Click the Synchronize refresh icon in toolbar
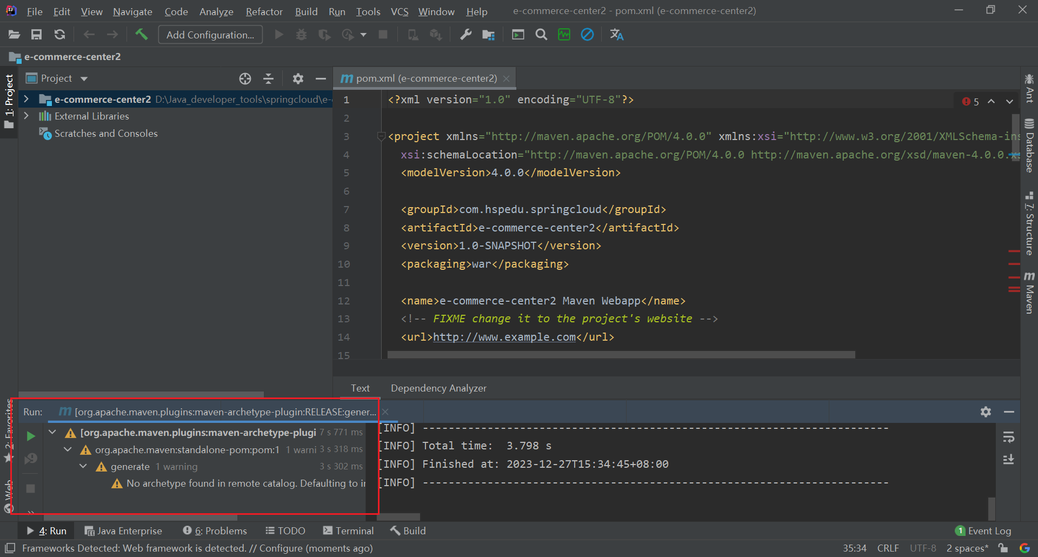 (59, 35)
